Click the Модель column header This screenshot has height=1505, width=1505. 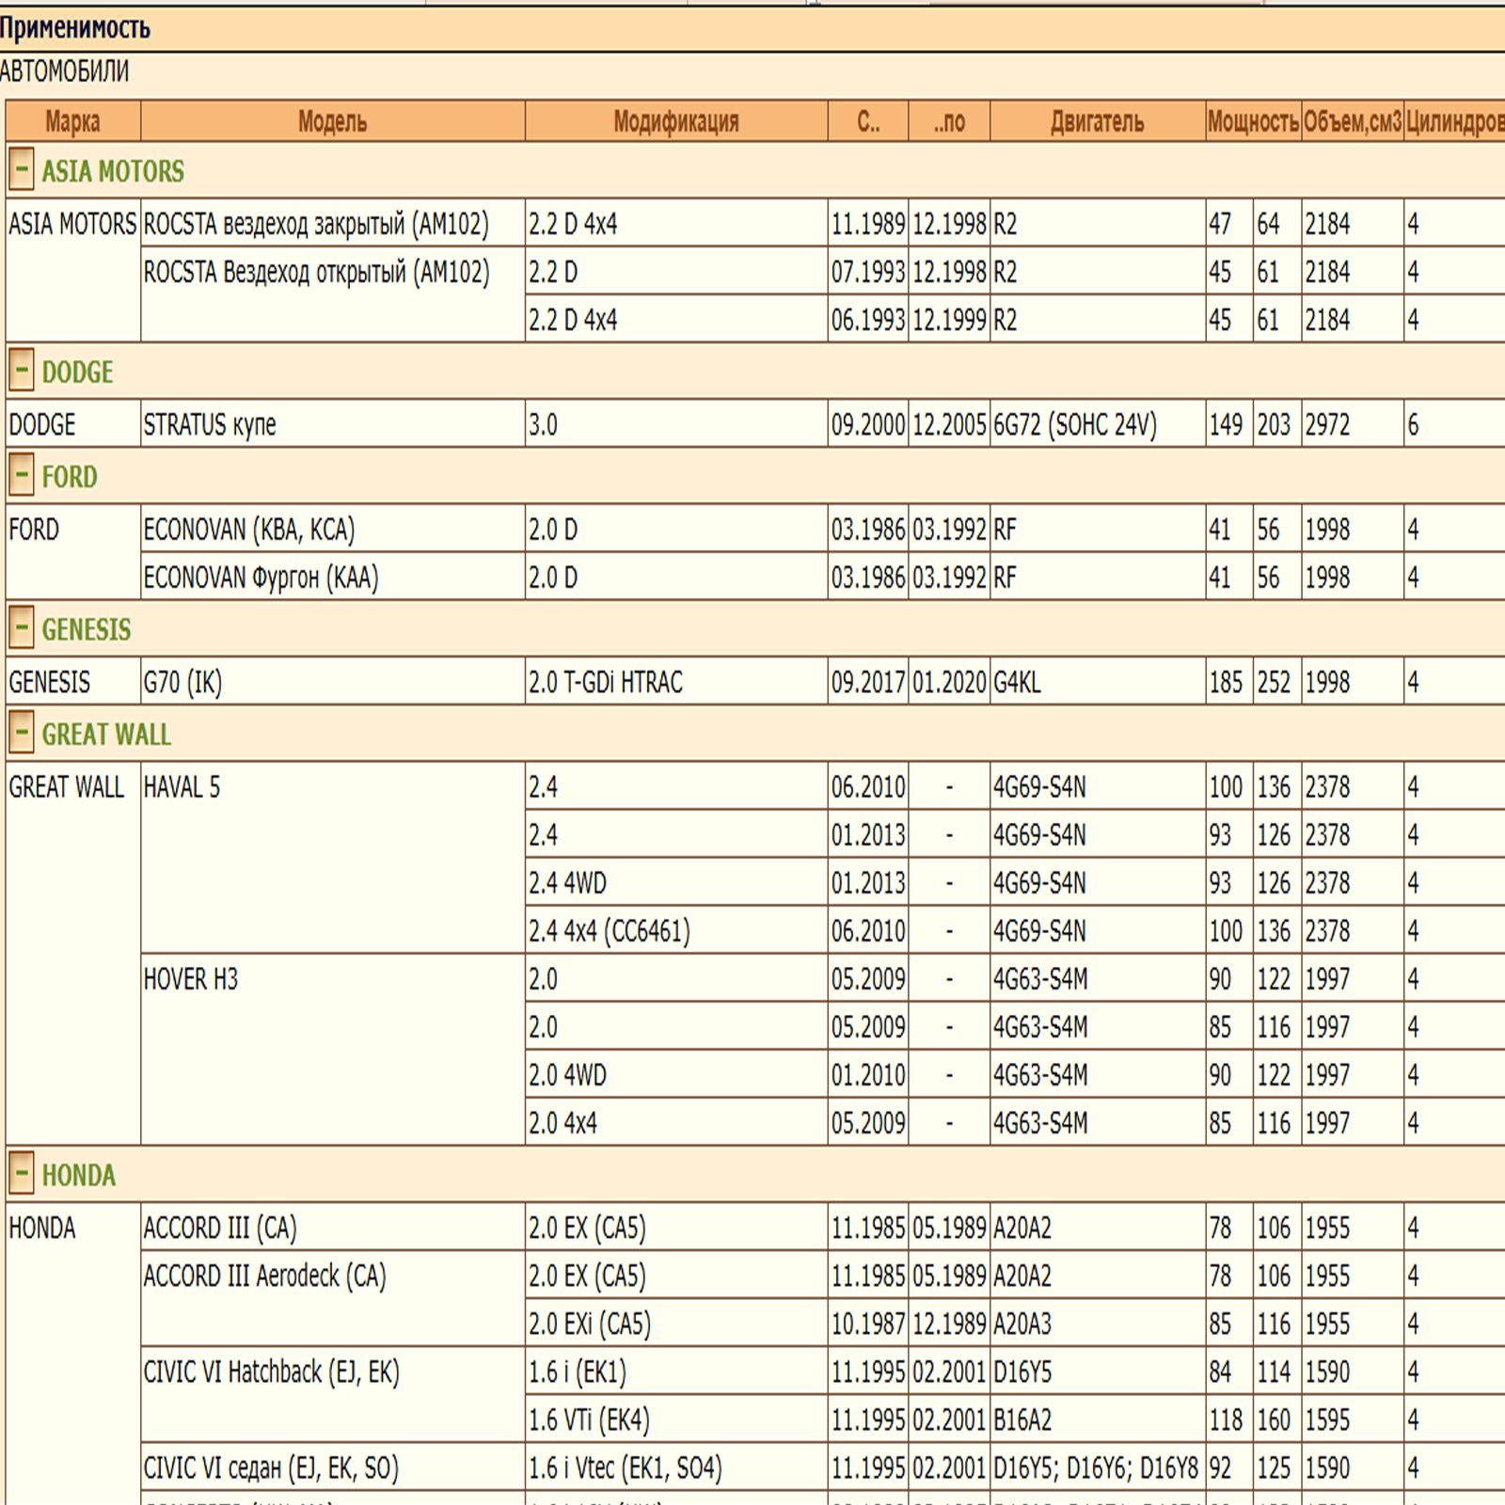tap(332, 121)
